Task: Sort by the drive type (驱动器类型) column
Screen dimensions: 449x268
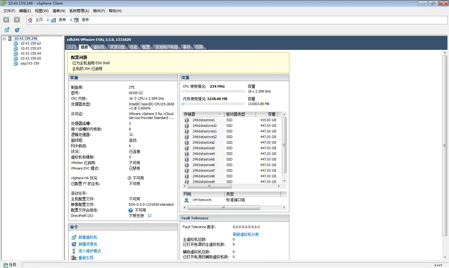Action: [x=240, y=114]
